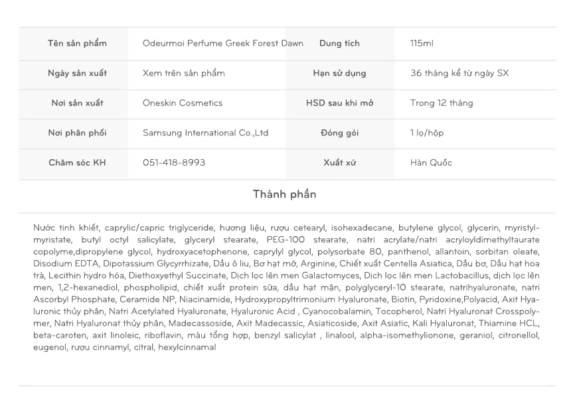This screenshot has width=571, height=412.
Task: Click the customer care number 051-418-8993
Action: point(174,163)
